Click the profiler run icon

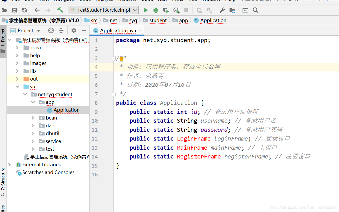[x=176, y=10]
